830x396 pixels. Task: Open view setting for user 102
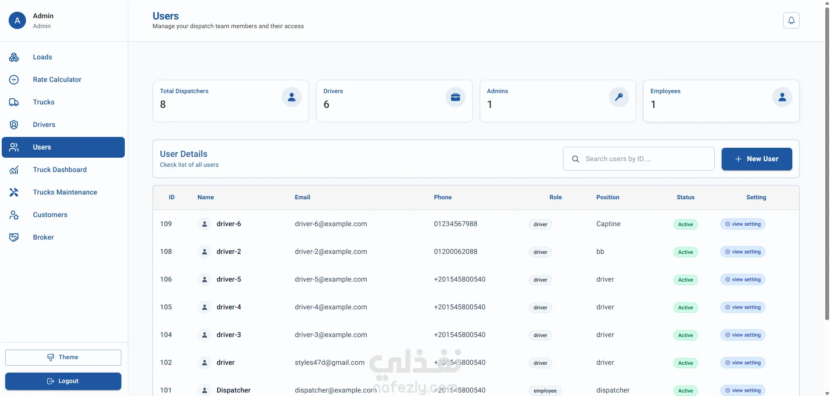pos(743,363)
